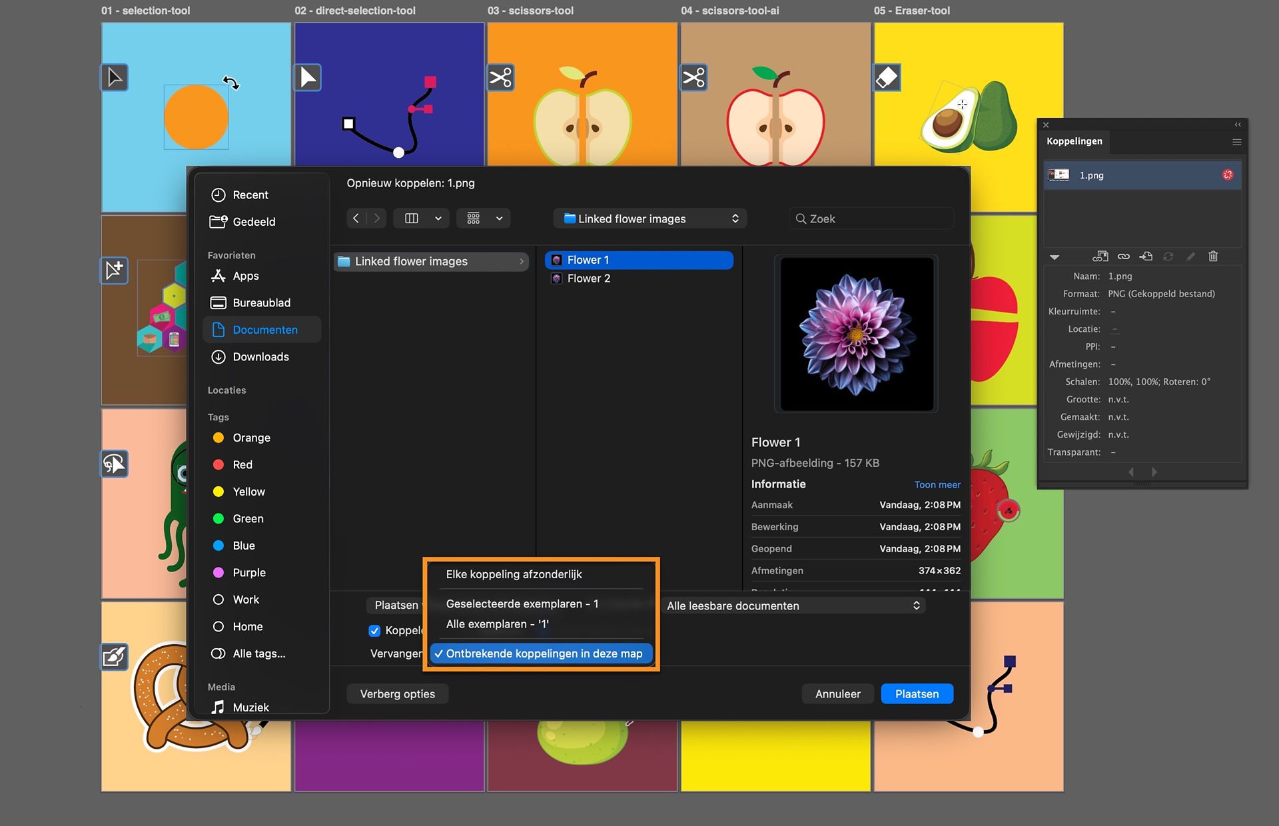Click the Plaatsen button to confirm

[x=917, y=693]
